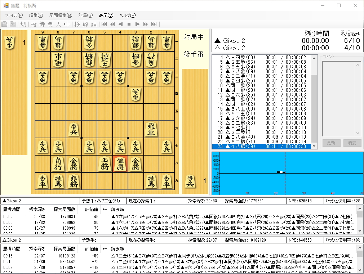The width and height of the screenshot is (364, 274).
Task: Interrupt the game using the 中 icon
Action: [x=67, y=24]
